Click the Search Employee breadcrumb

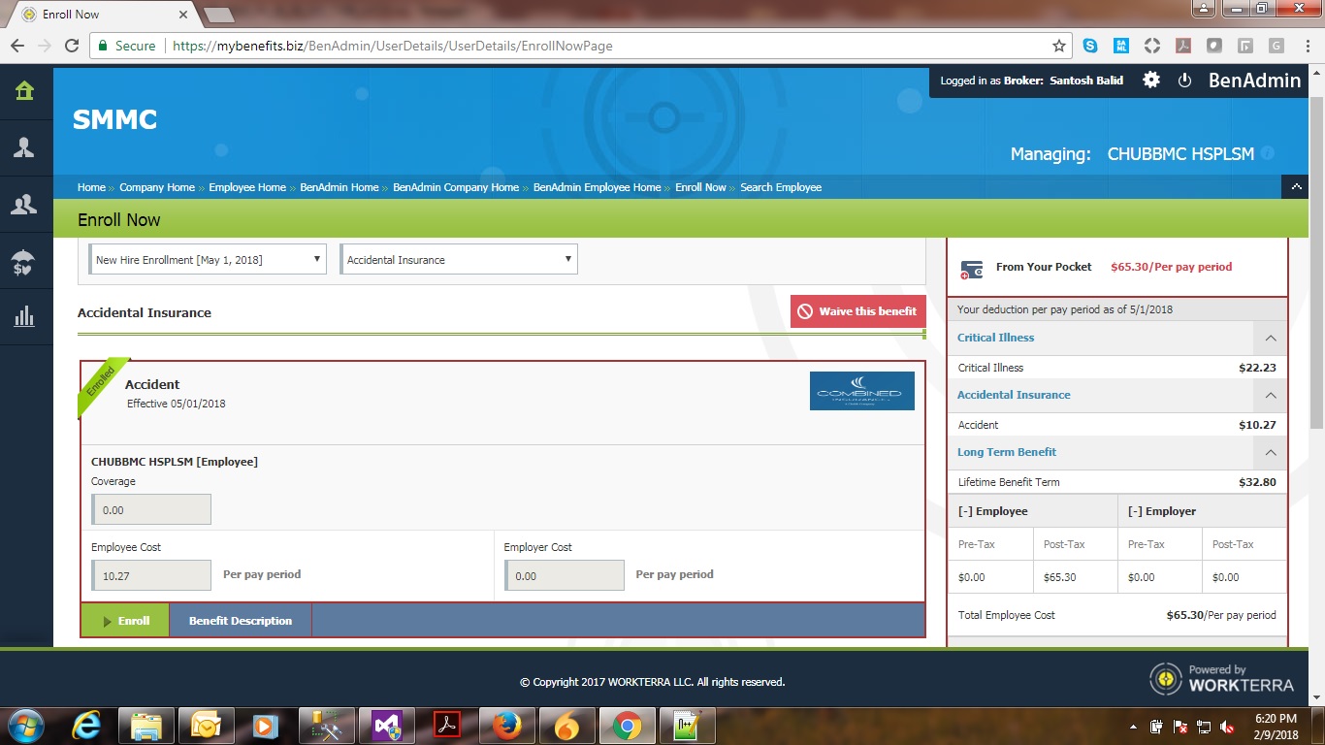781,187
